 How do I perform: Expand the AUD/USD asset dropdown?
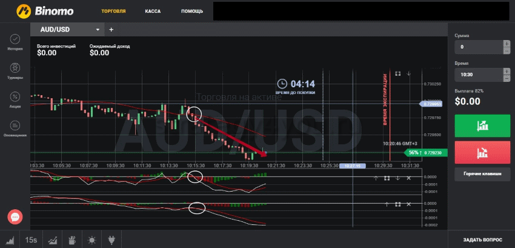97,29
